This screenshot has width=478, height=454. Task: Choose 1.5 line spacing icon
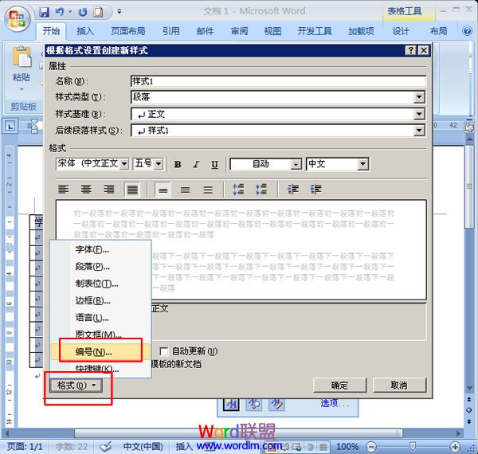coord(186,190)
